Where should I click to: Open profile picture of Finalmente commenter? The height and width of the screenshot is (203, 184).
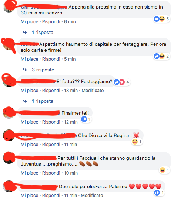pyautogui.click(x=9, y=113)
